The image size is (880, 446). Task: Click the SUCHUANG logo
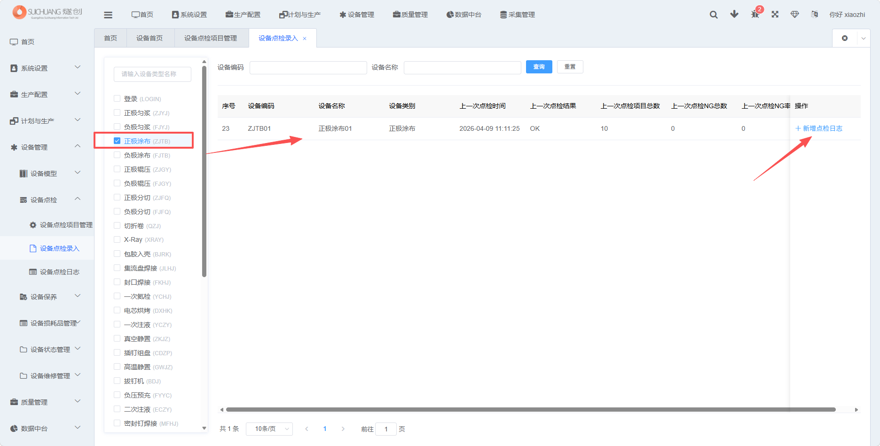(47, 12)
